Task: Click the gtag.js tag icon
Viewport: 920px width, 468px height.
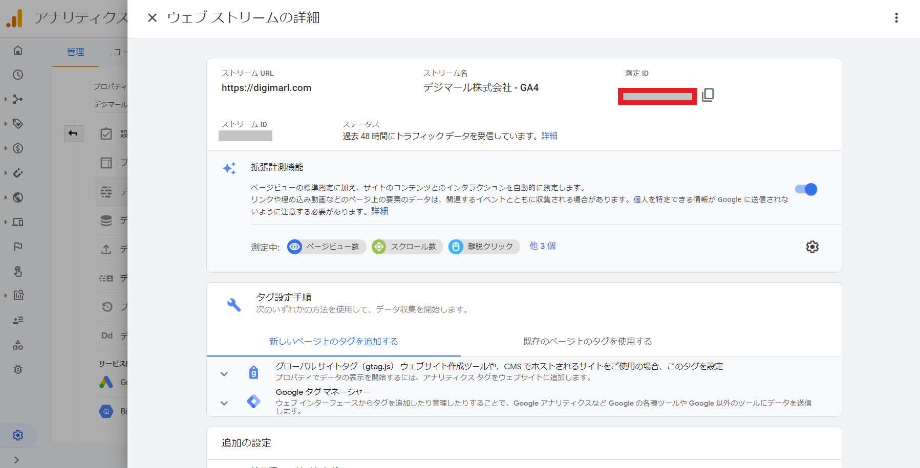Action: tap(253, 372)
